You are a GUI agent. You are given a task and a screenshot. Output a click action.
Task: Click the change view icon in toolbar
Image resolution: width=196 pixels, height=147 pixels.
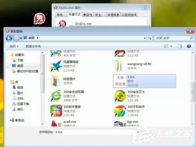point(166,46)
